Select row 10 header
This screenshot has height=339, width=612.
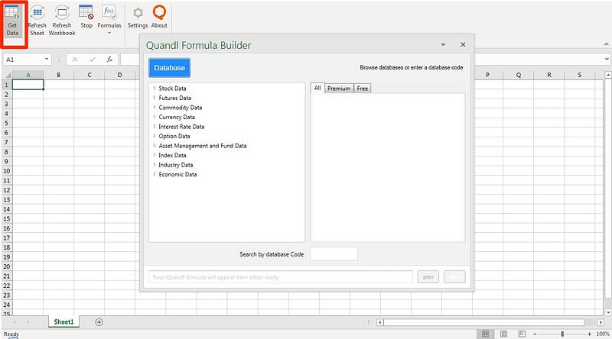point(7,171)
